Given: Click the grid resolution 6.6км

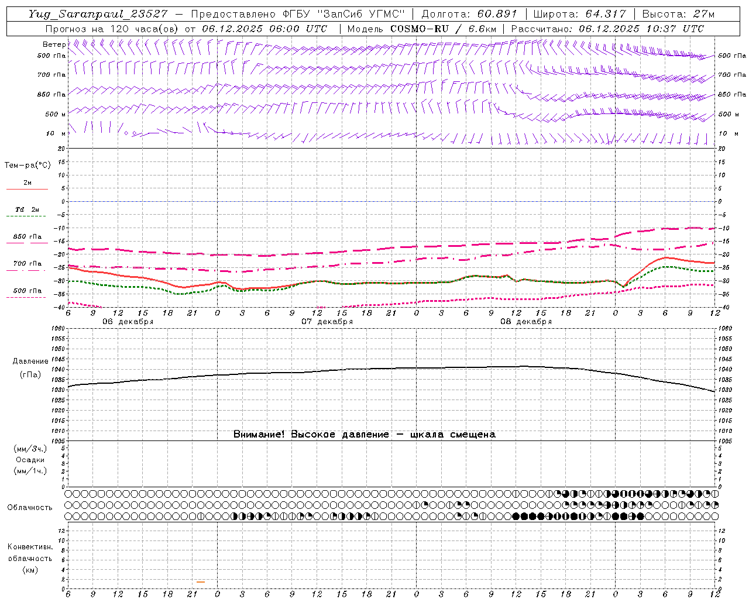Looking at the screenshot, I should pyautogui.click(x=482, y=28).
